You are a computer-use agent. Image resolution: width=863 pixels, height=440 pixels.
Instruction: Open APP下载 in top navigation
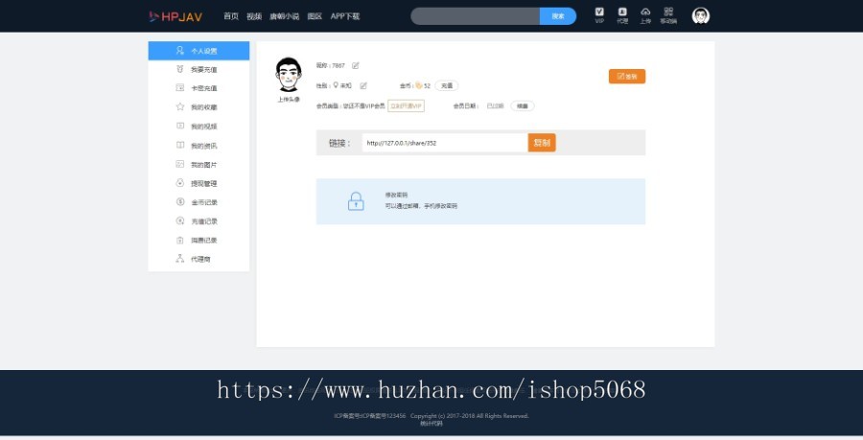tap(345, 16)
